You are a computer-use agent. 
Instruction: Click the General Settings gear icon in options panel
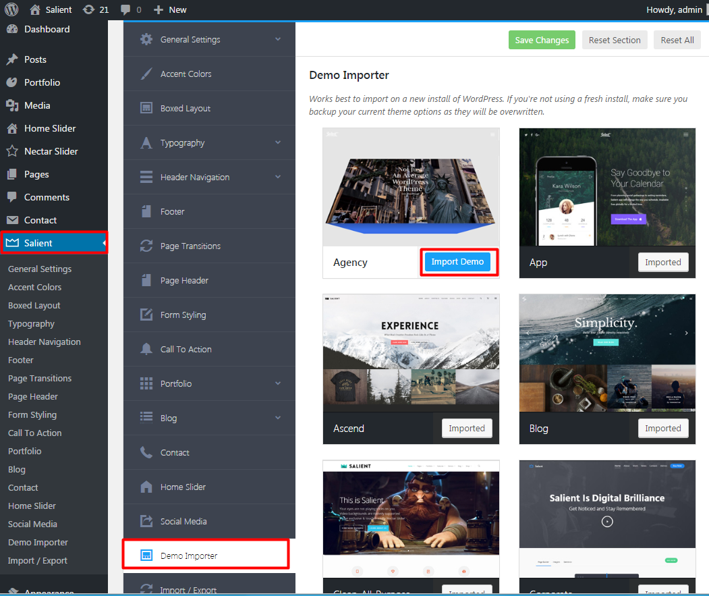(x=146, y=39)
